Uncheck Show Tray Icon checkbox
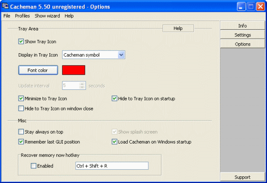This screenshot has height=183, width=267. pyautogui.click(x=21, y=42)
